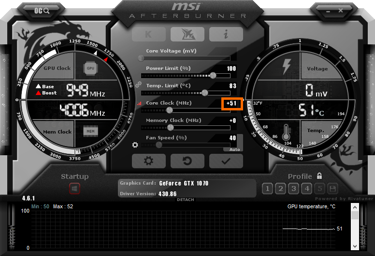Apply settings with the checkmark button
The image size is (375, 256).
point(225,161)
